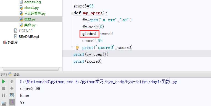Click the Python icon of class1.py
The image size is (211, 106).
(21, 7)
